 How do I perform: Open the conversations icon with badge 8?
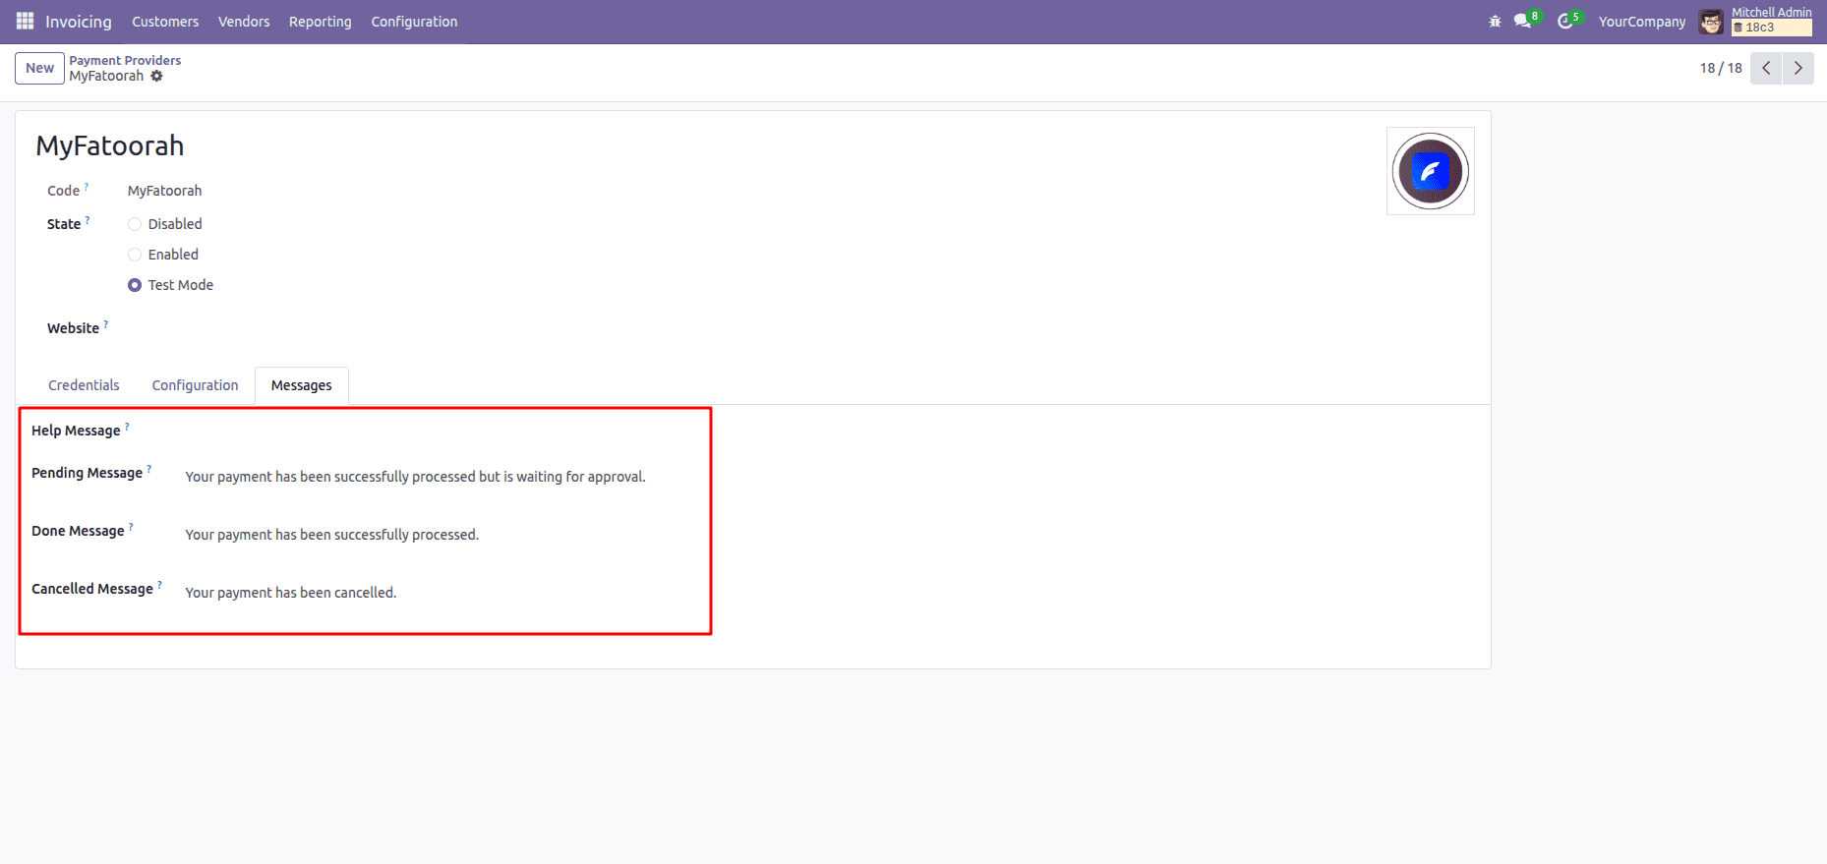pos(1526,20)
